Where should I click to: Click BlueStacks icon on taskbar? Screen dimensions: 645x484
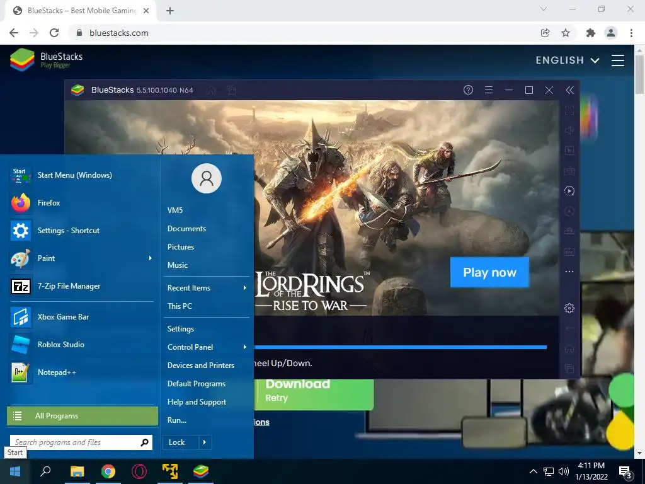(201, 471)
